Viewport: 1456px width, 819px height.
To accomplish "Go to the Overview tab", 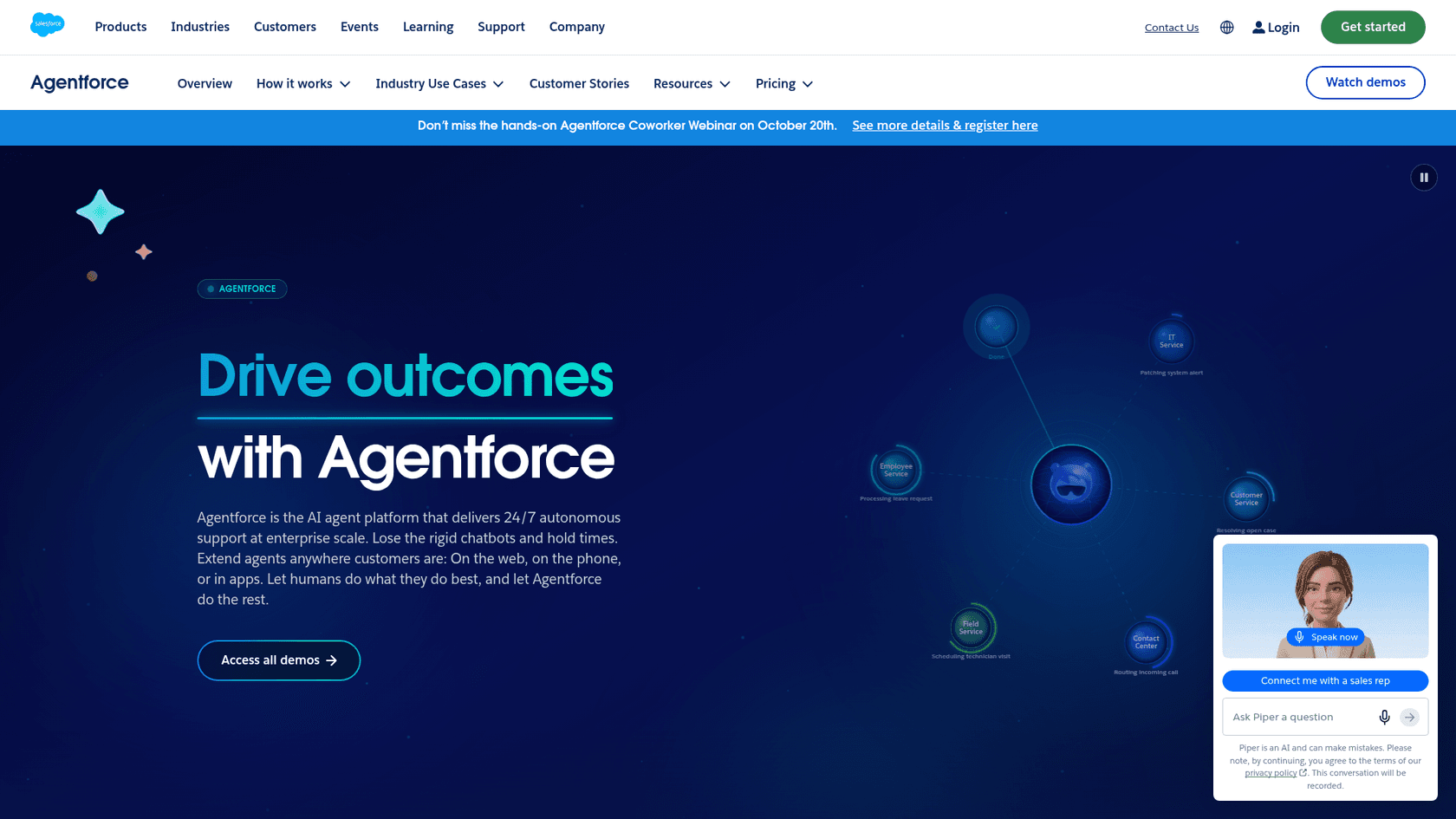I will click(x=205, y=84).
